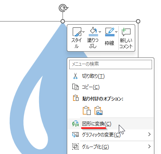Click the rotation handle above the graphic

pos(63,8)
